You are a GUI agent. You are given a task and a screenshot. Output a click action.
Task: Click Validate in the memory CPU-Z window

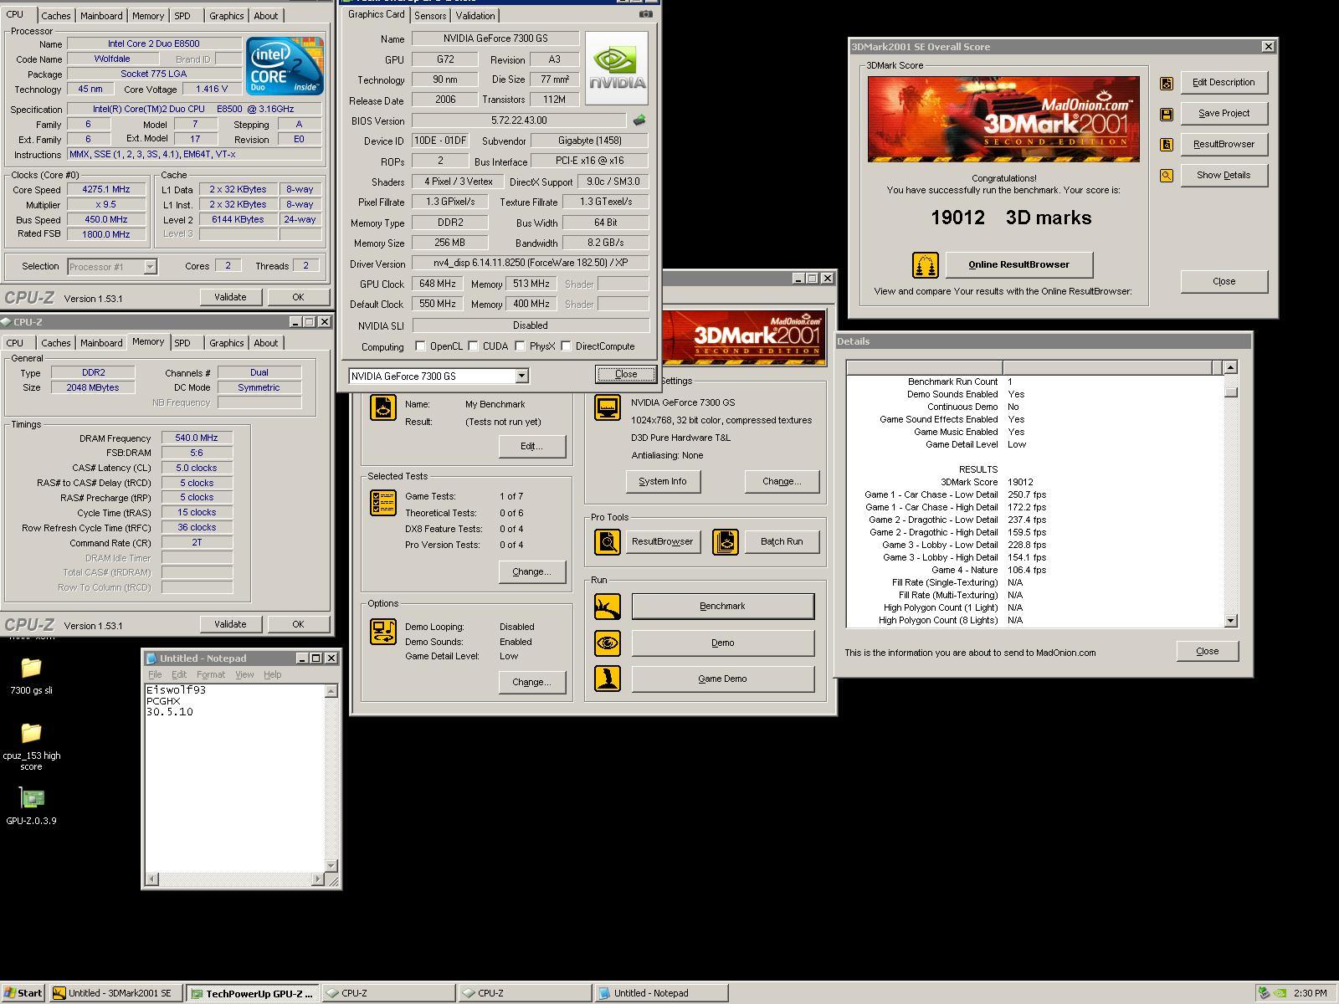pyautogui.click(x=230, y=624)
